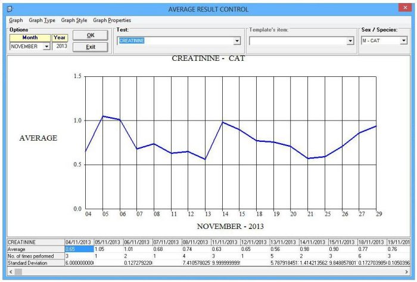
Task: Click the app icon in title bar
Action: 8,10
